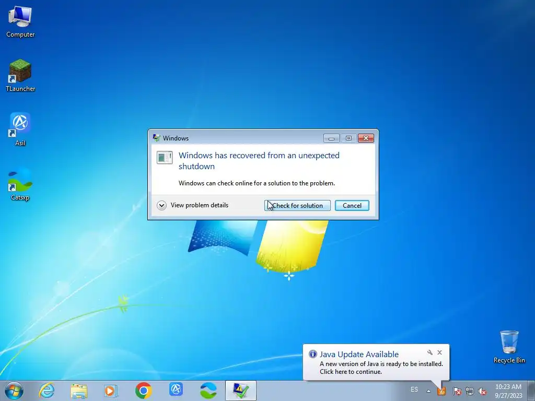The width and height of the screenshot is (535, 401).
Task: Open Windows Explorer from the taskbar
Action: 79,391
